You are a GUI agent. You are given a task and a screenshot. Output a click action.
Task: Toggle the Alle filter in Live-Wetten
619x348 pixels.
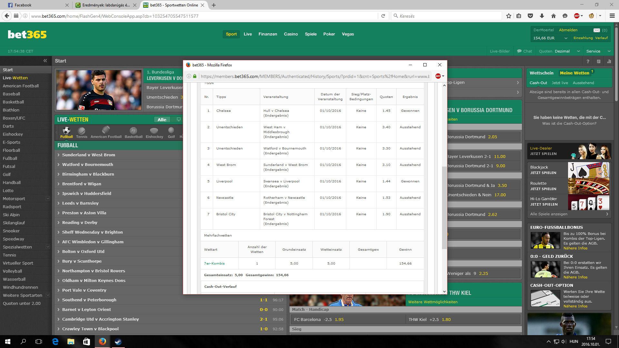tap(162, 120)
